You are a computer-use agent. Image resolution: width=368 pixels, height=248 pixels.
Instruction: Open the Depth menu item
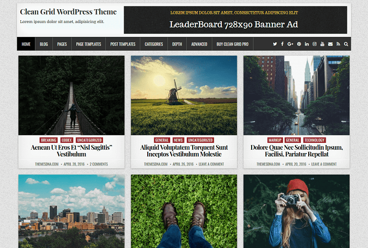(177, 44)
